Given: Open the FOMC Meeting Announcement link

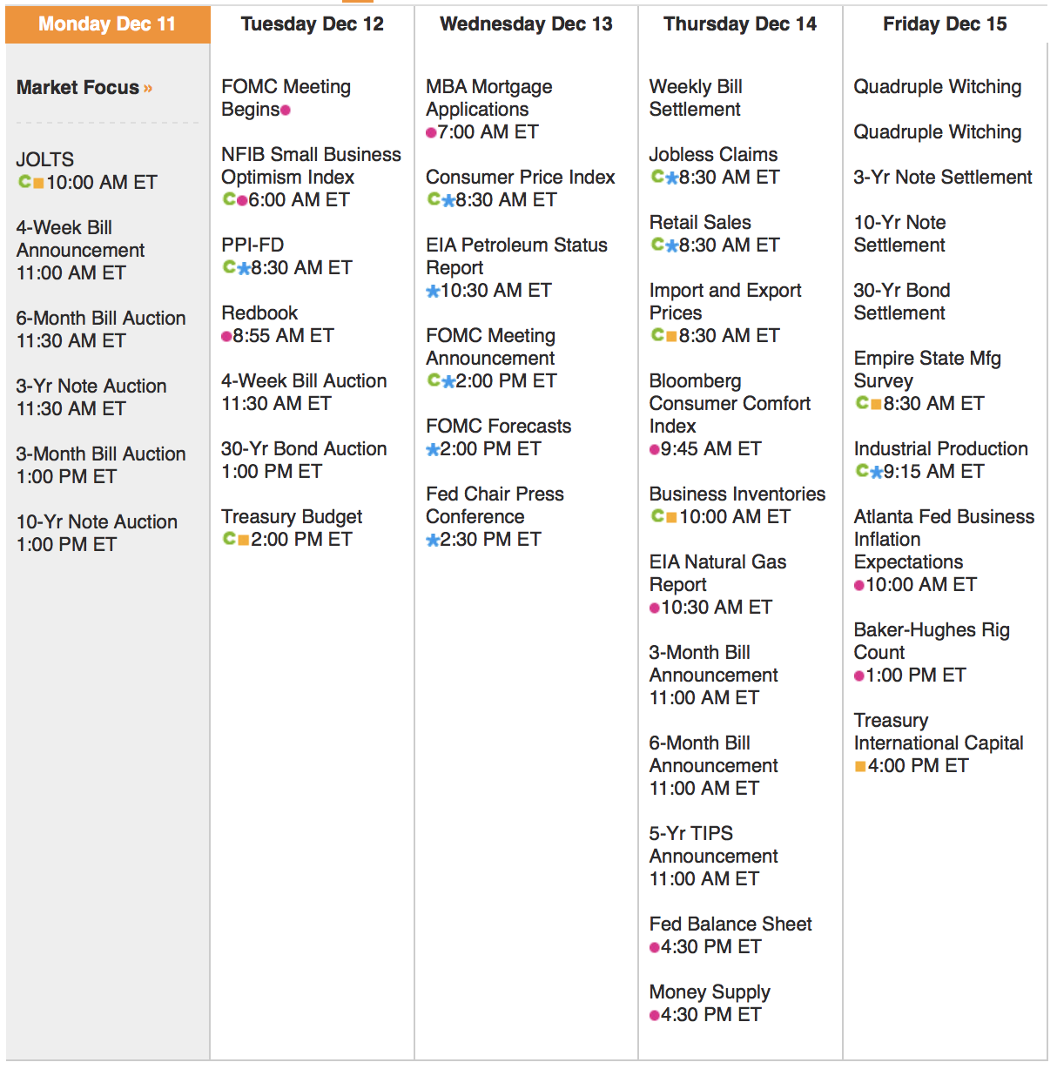Looking at the screenshot, I should click(490, 346).
